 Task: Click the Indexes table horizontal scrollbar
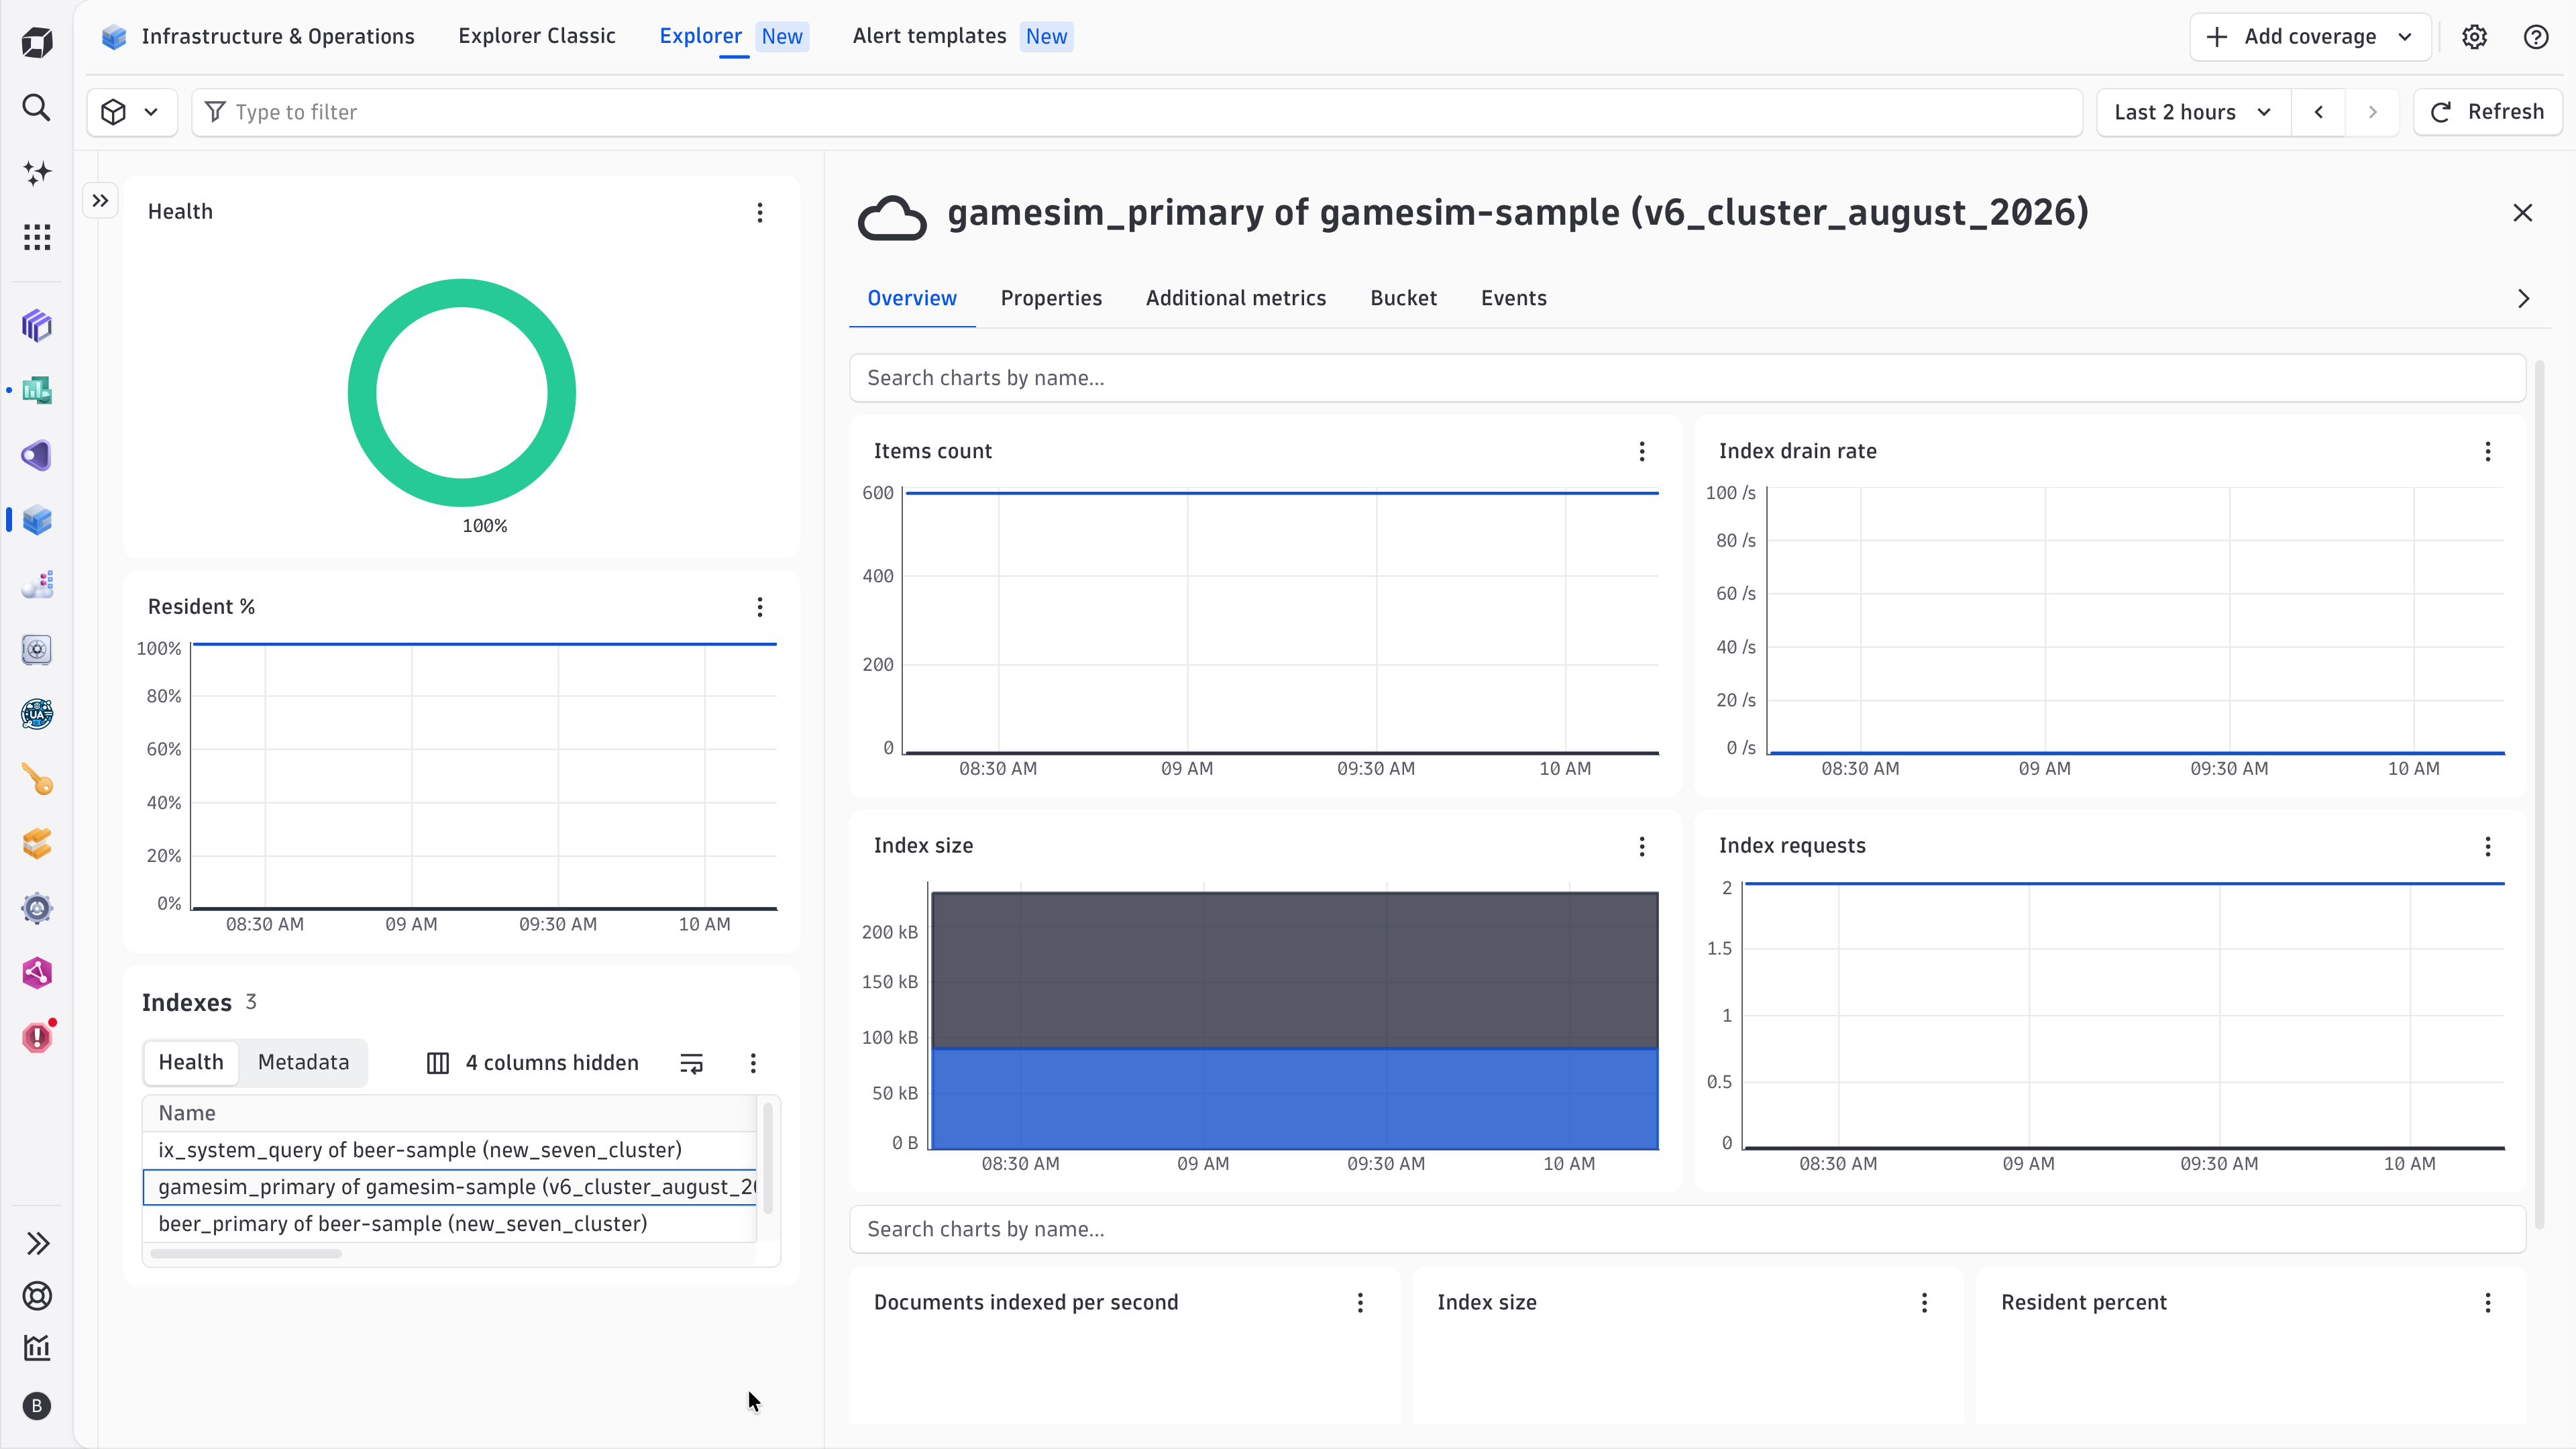click(x=246, y=1254)
